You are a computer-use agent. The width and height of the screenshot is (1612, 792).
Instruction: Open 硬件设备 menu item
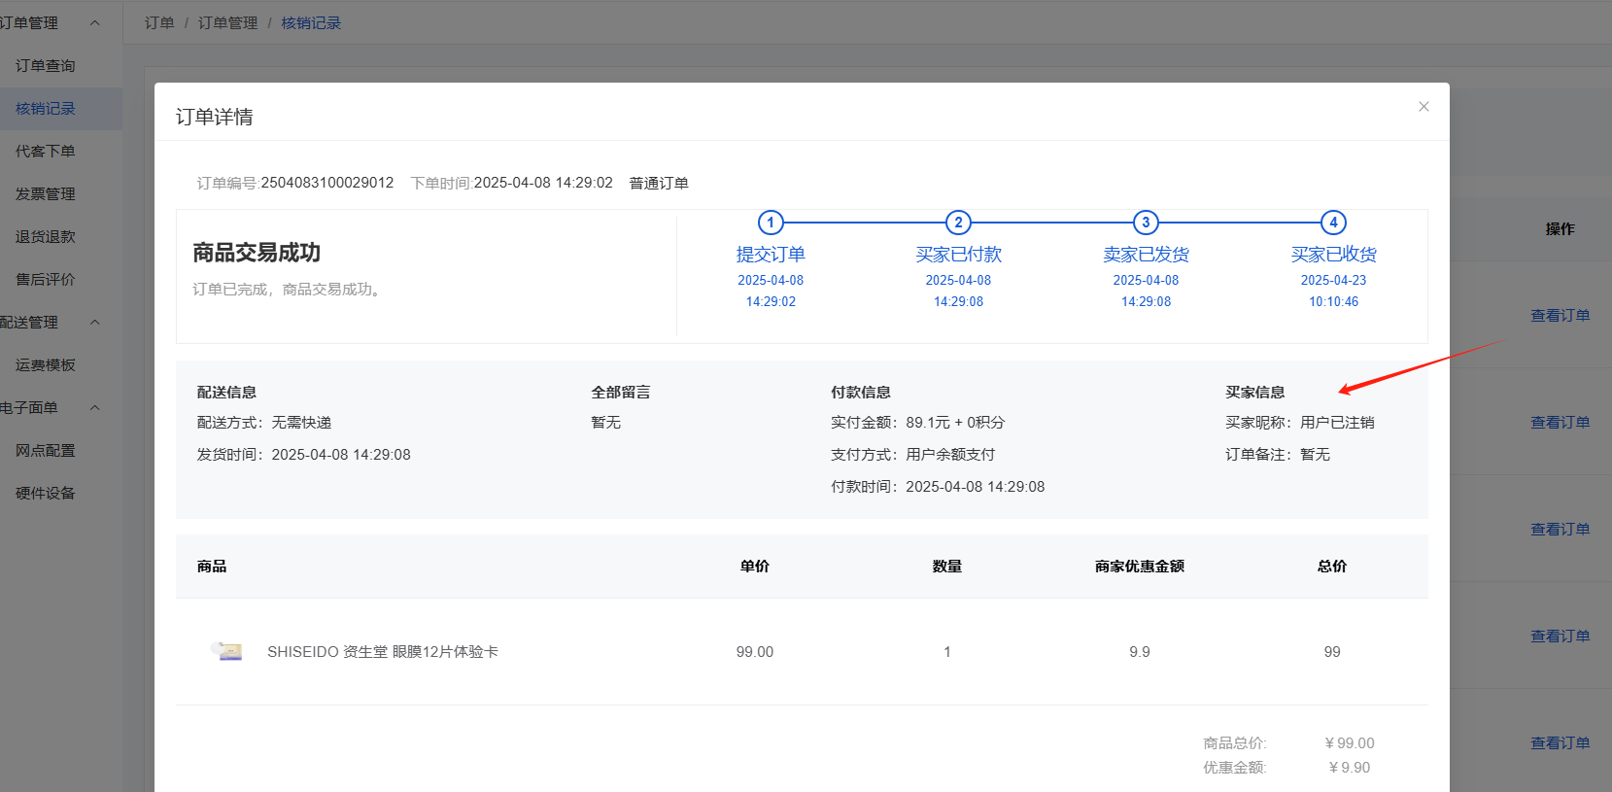46,494
